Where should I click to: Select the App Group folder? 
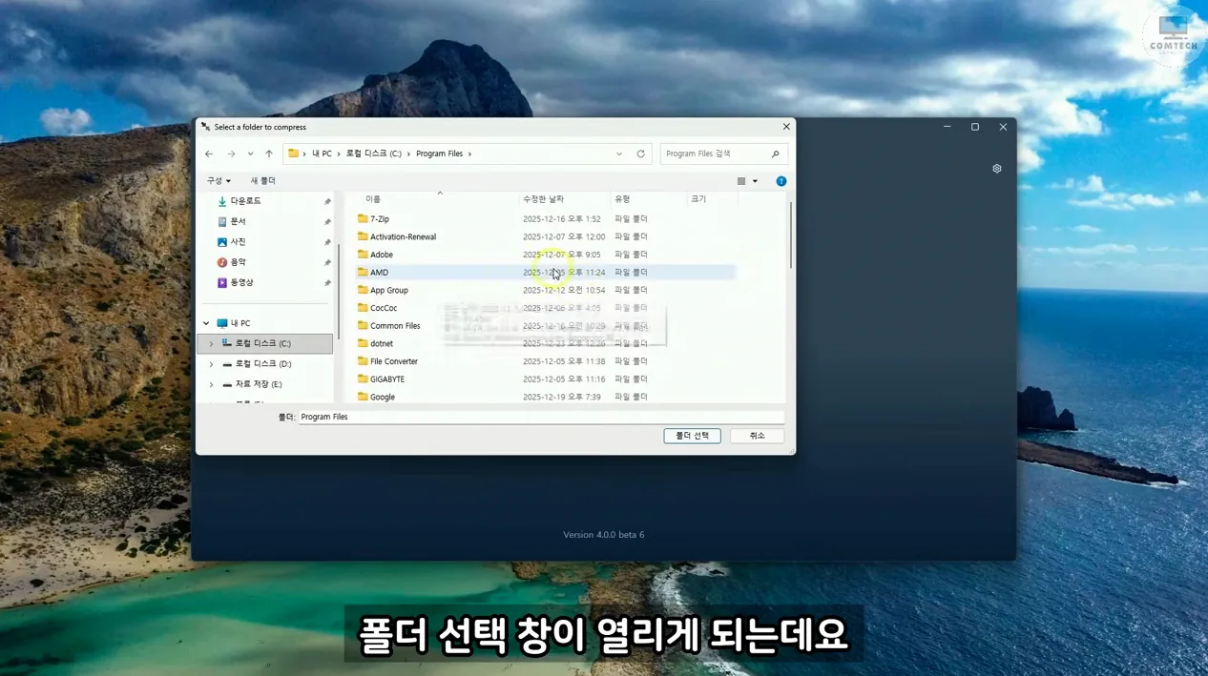(x=388, y=290)
